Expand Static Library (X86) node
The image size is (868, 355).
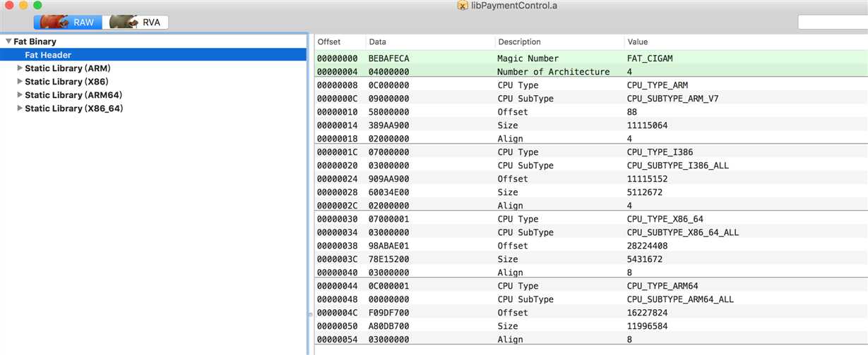[20, 82]
